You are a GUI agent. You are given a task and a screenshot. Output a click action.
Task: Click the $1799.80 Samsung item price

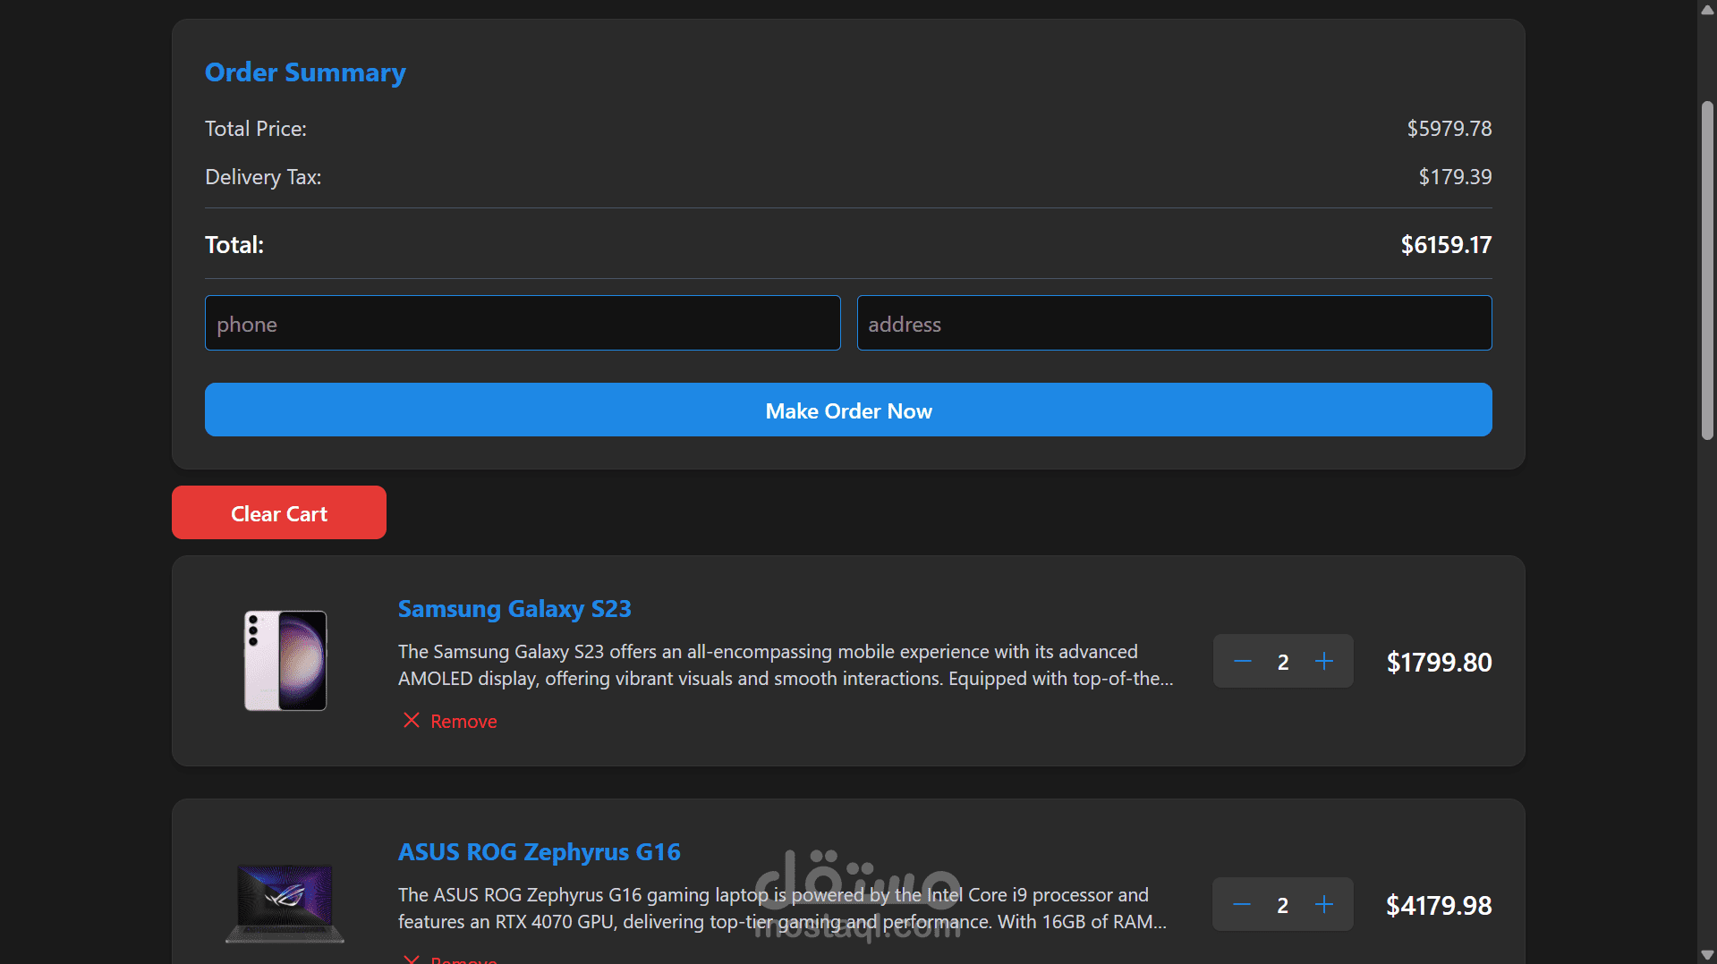coord(1439,663)
